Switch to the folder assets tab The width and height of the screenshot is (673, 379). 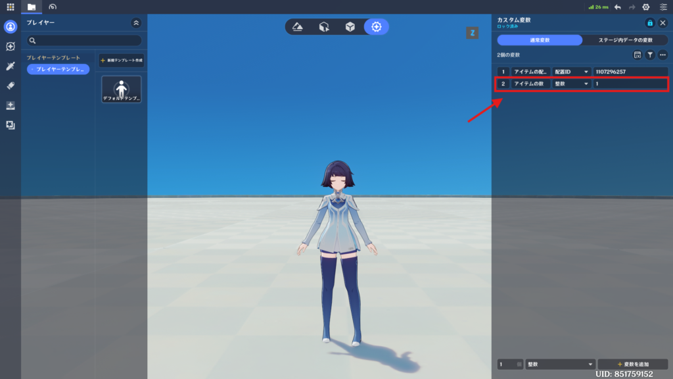32,7
